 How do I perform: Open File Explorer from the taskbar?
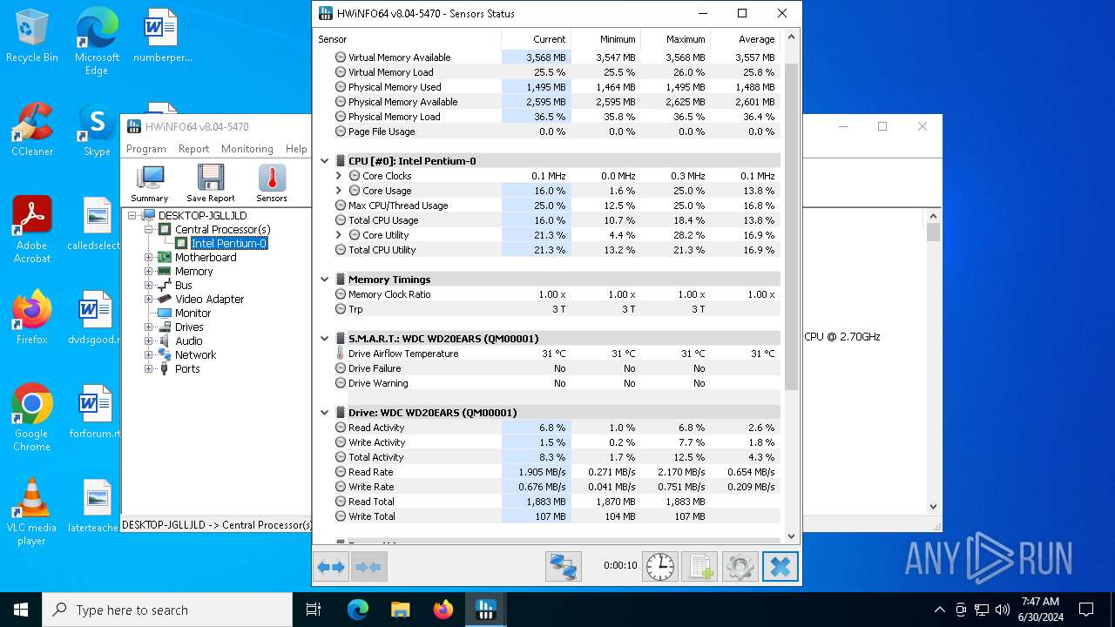pos(400,610)
